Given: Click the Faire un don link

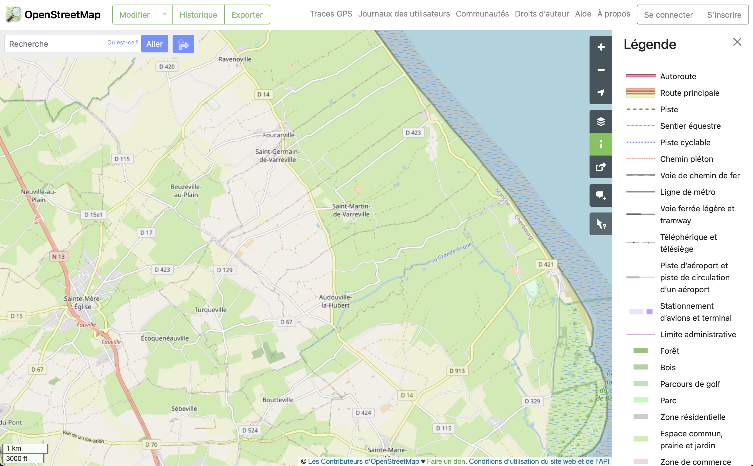Looking at the screenshot, I should click(446, 461).
